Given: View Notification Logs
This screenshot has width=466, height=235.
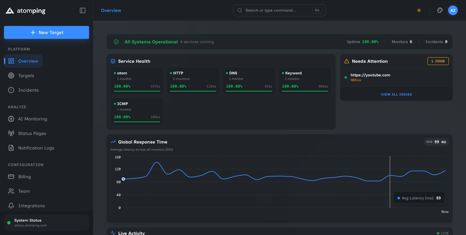Looking at the screenshot, I should pyautogui.click(x=36, y=148).
